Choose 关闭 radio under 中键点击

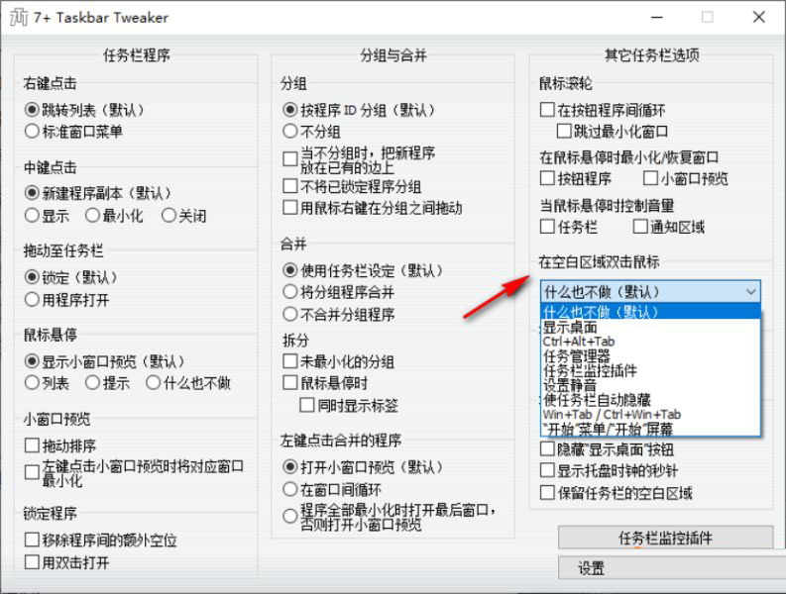click(x=168, y=216)
